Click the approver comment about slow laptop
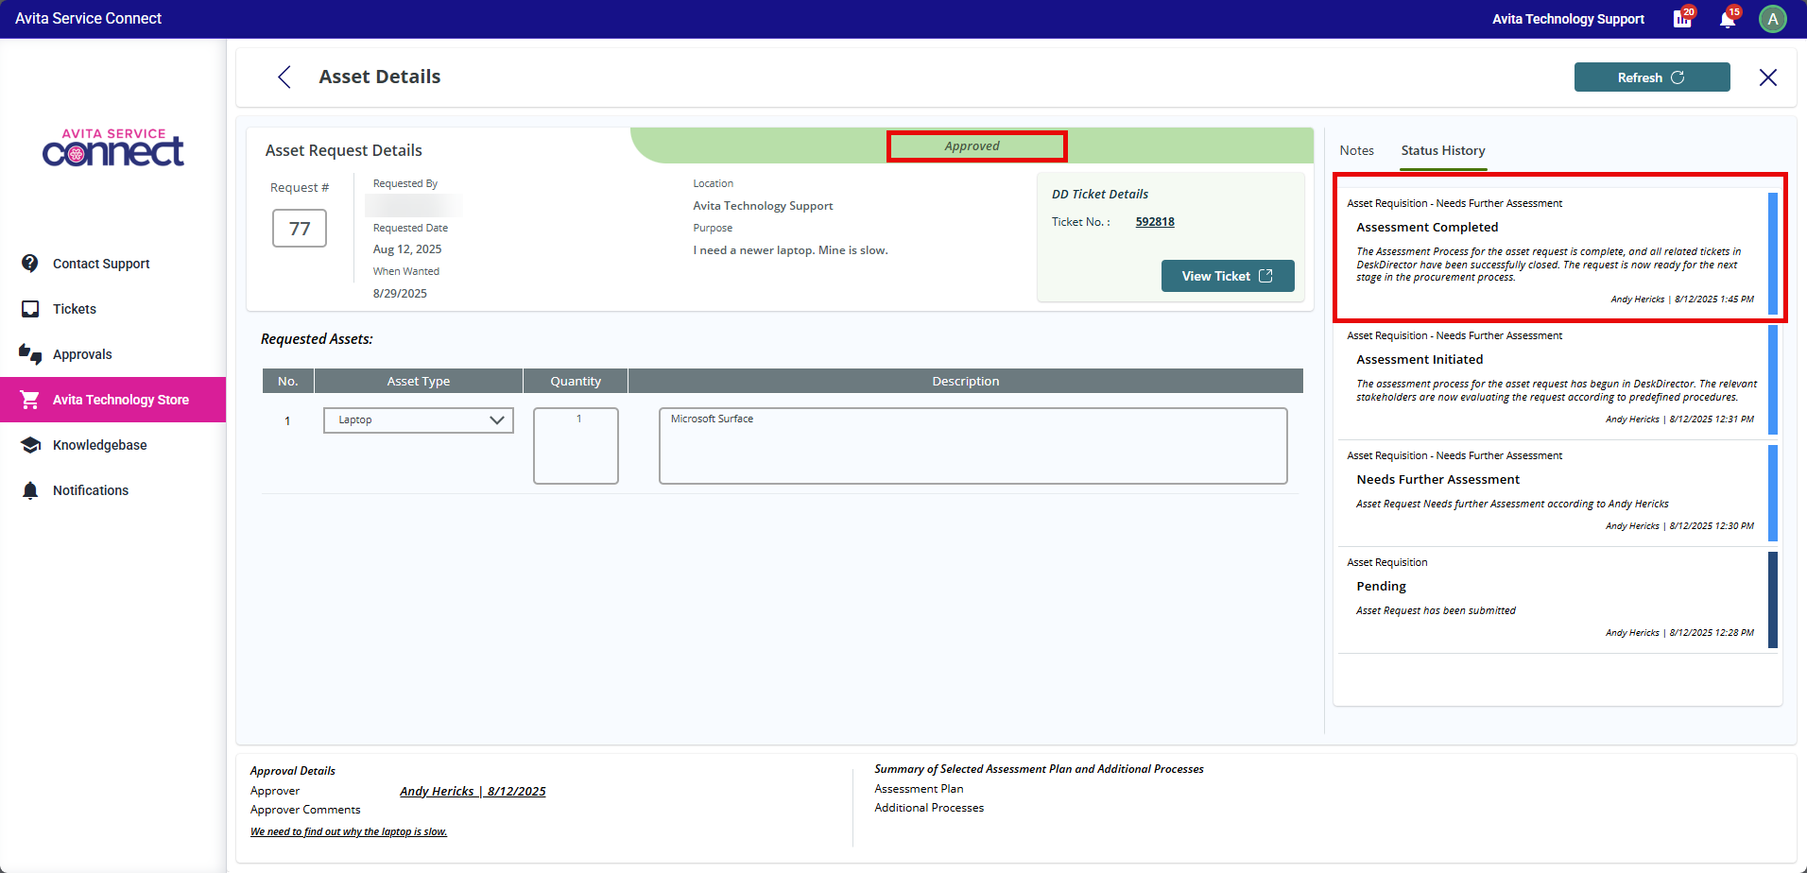 point(349,831)
